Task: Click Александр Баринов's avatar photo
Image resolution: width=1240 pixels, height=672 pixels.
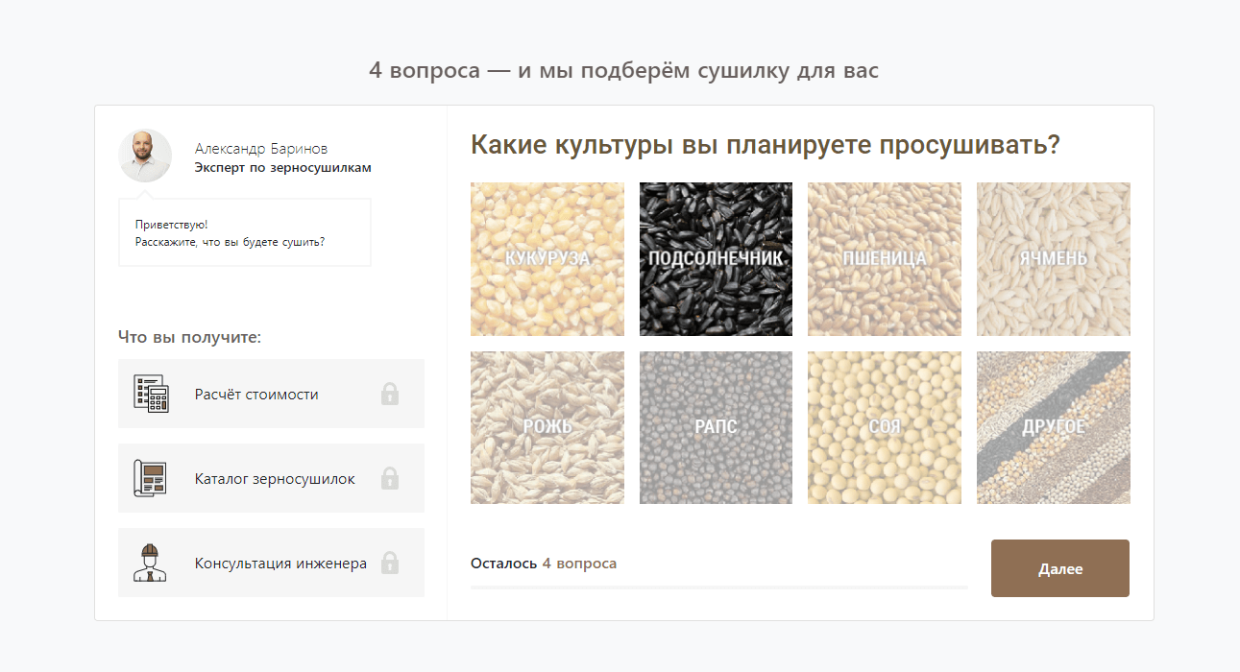Action: pos(145,156)
